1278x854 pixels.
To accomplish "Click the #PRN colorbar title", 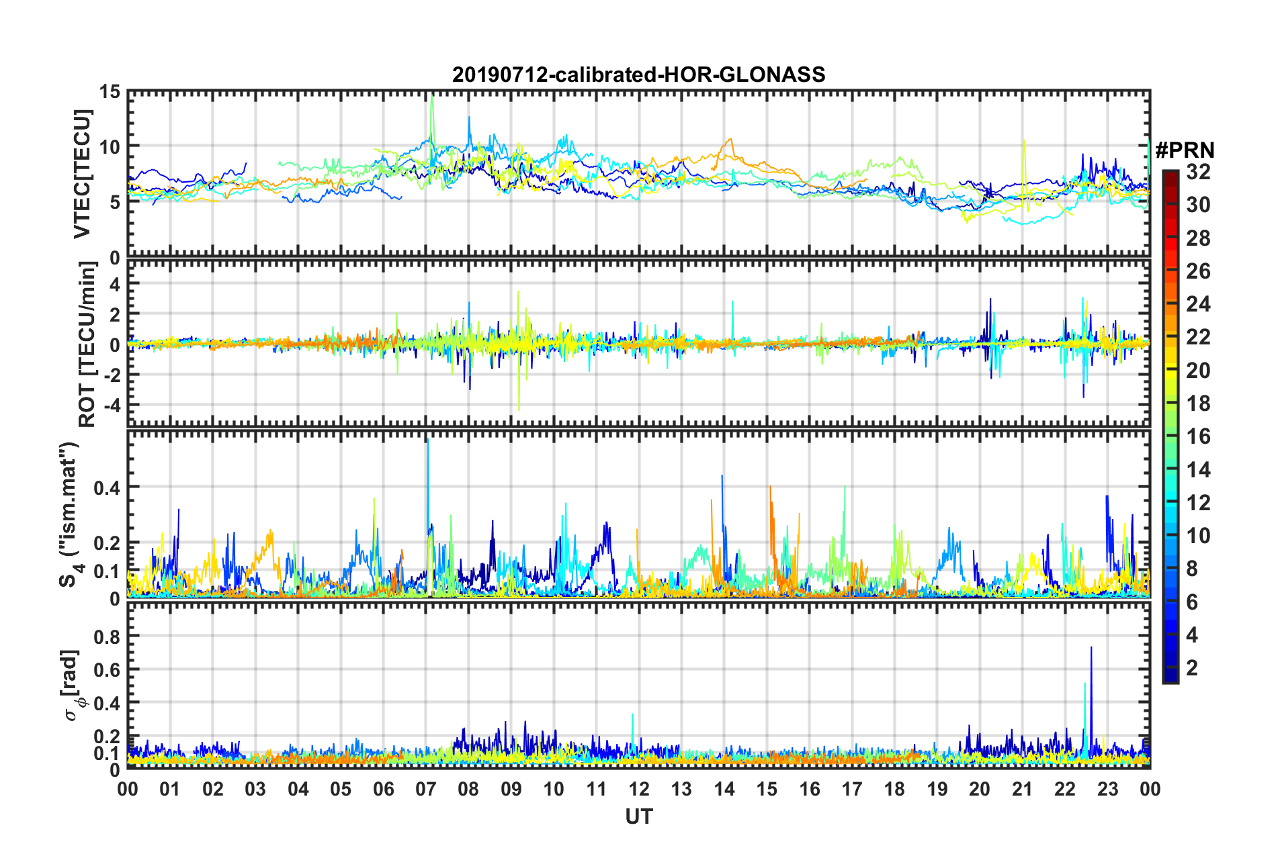I will (1184, 150).
